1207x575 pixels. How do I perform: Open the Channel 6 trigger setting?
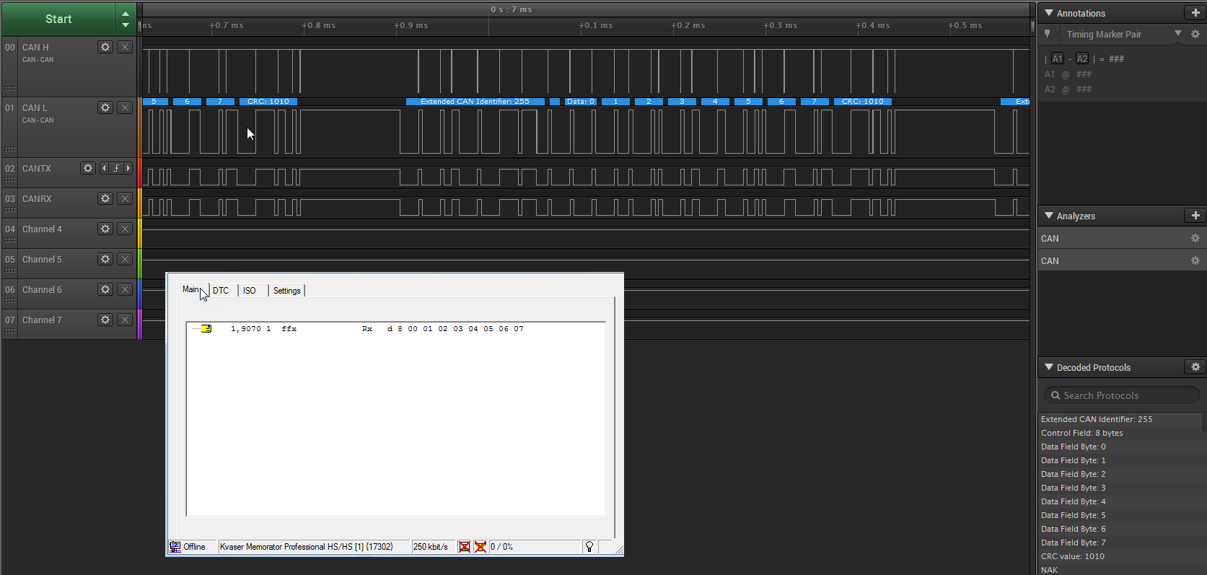tap(125, 289)
